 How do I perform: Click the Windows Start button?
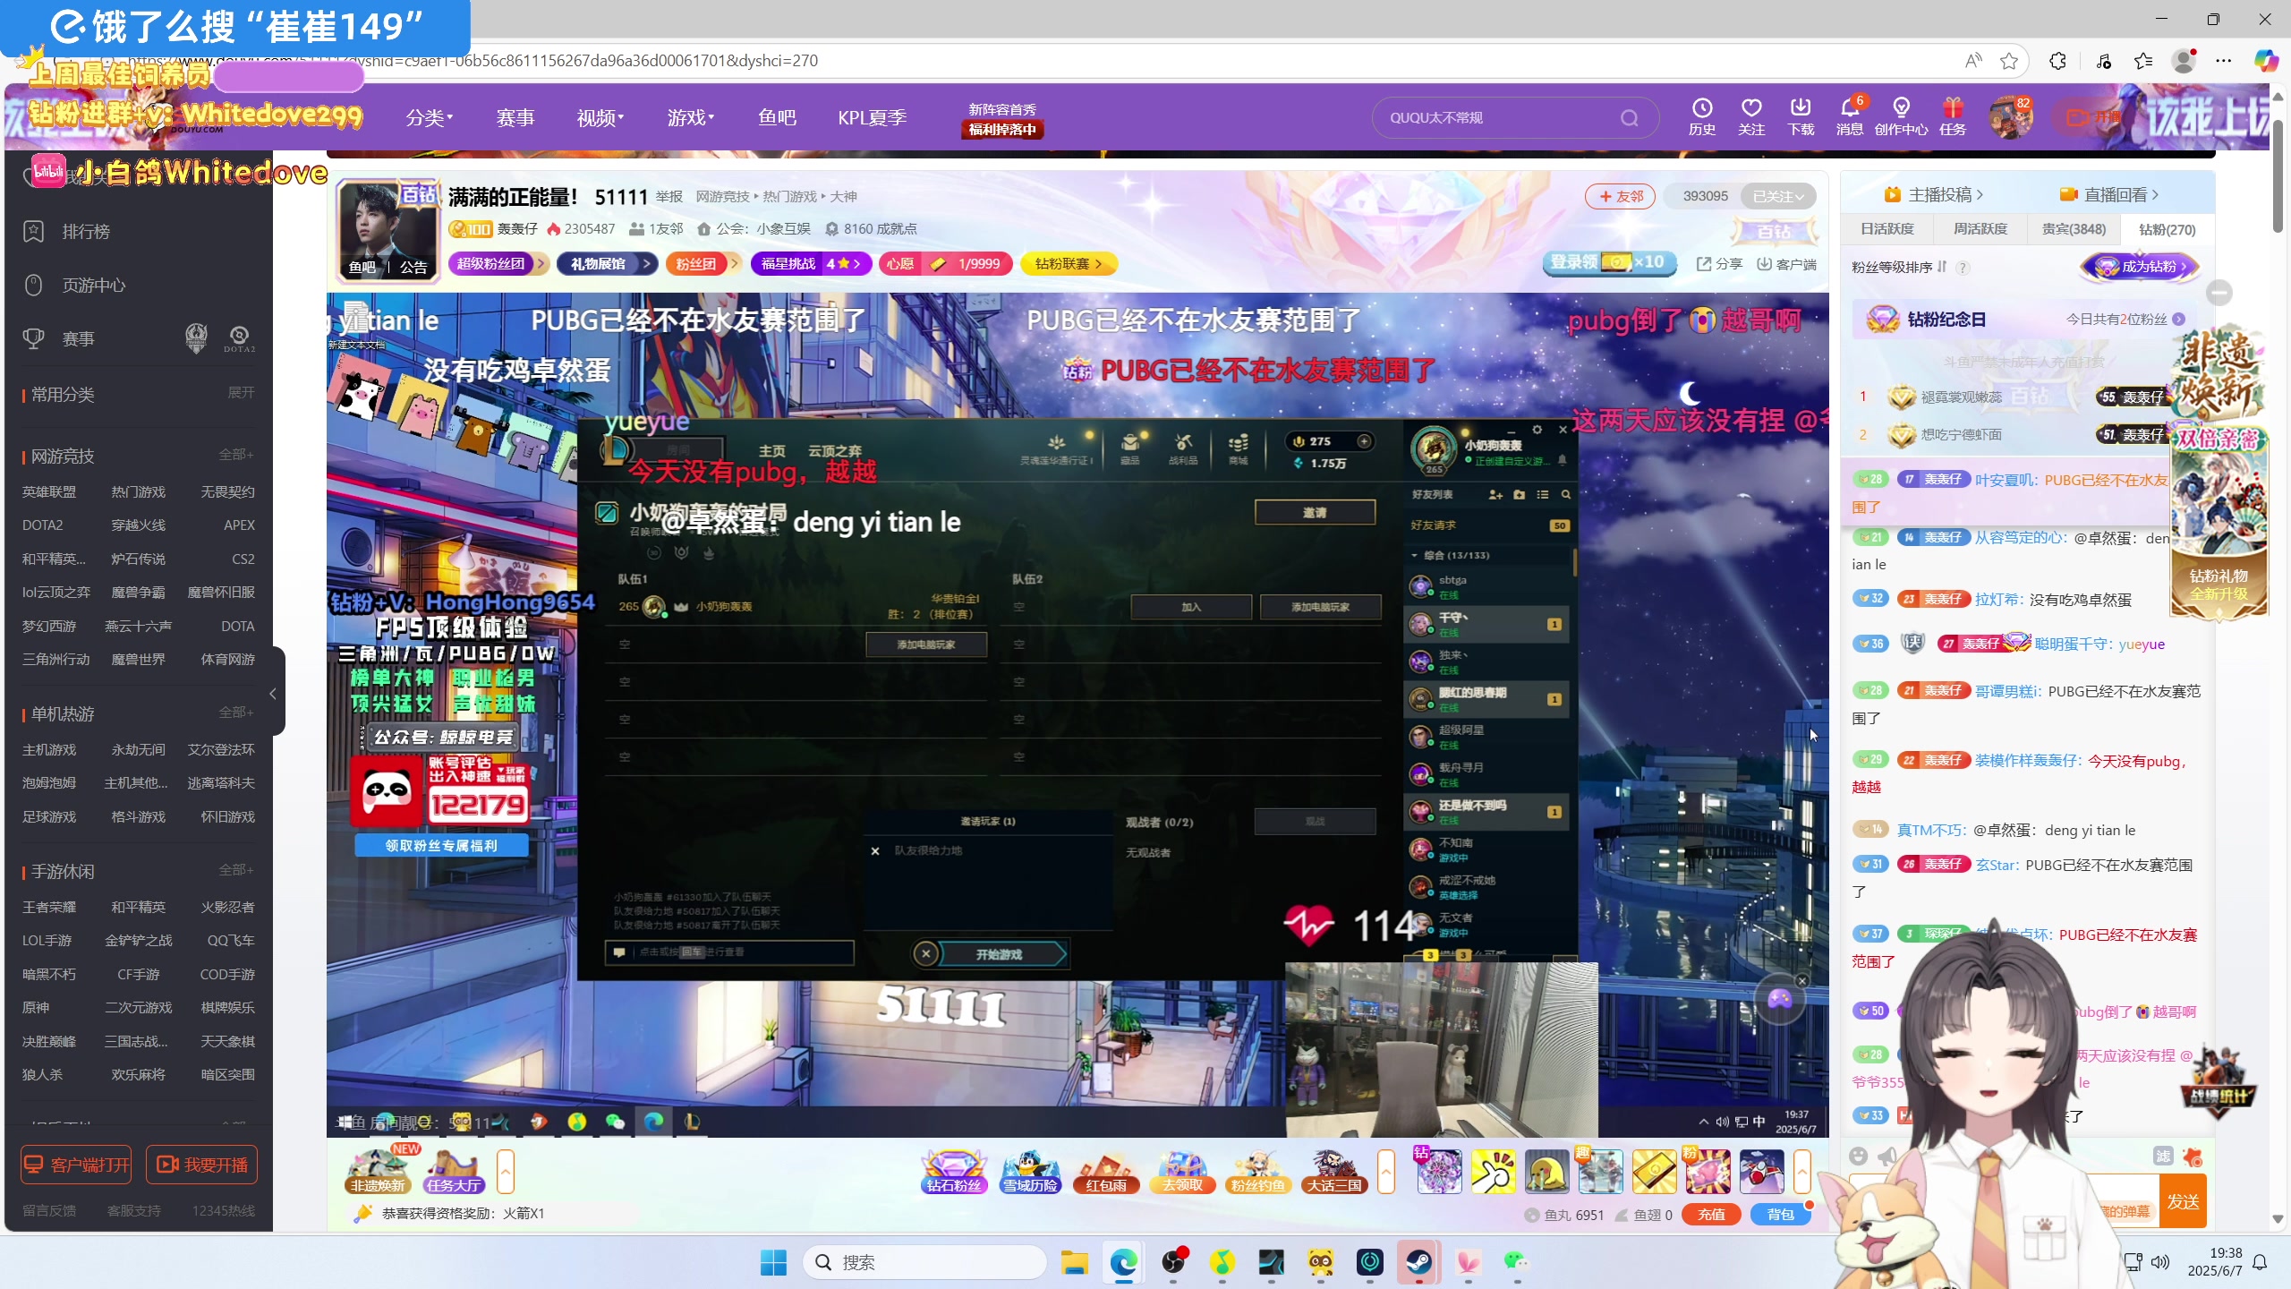point(773,1262)
